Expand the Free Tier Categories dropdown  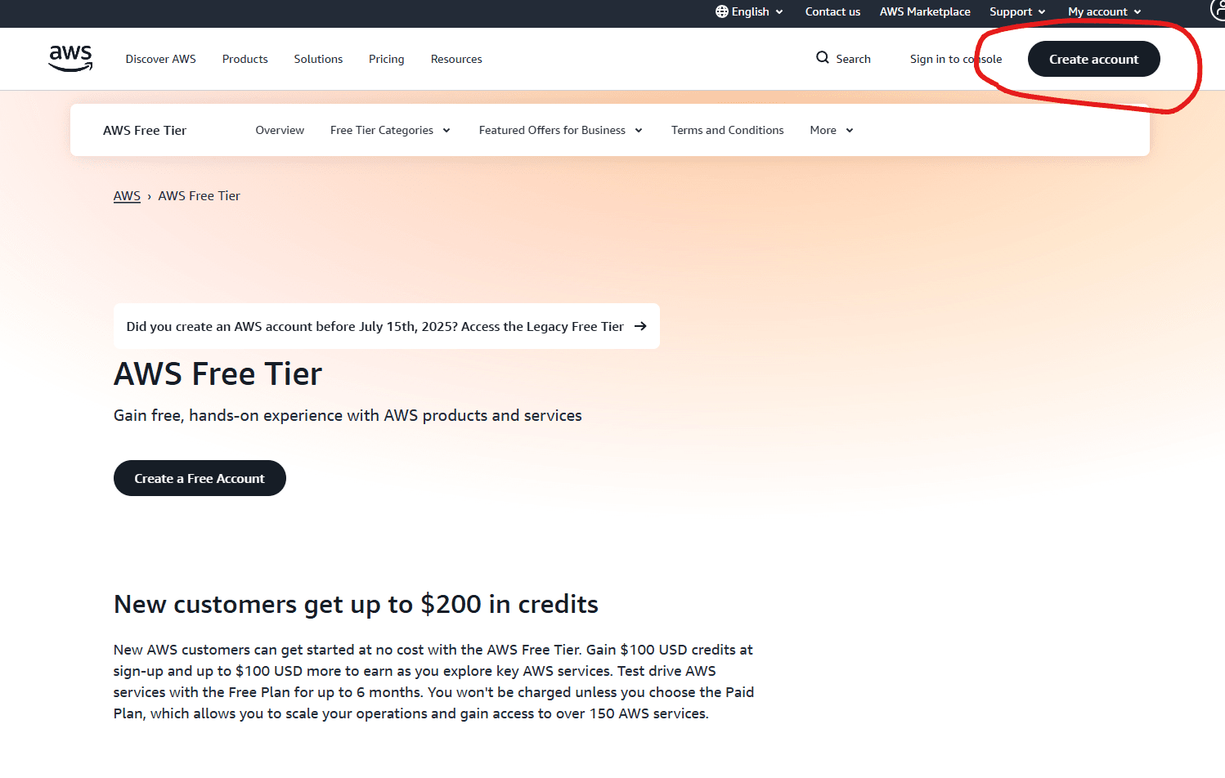point(390,130)
